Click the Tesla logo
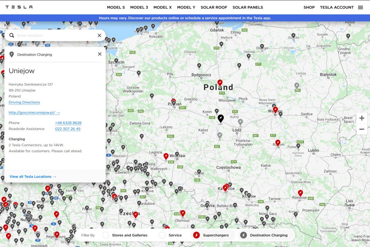The width and height of the screenshot is (370, 247). tap(19, 7)
